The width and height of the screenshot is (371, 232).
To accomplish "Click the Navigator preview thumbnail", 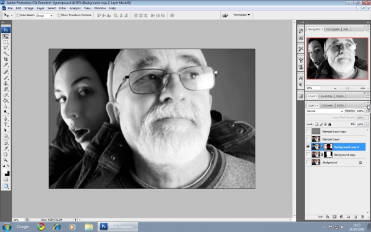I will [338, 59].
